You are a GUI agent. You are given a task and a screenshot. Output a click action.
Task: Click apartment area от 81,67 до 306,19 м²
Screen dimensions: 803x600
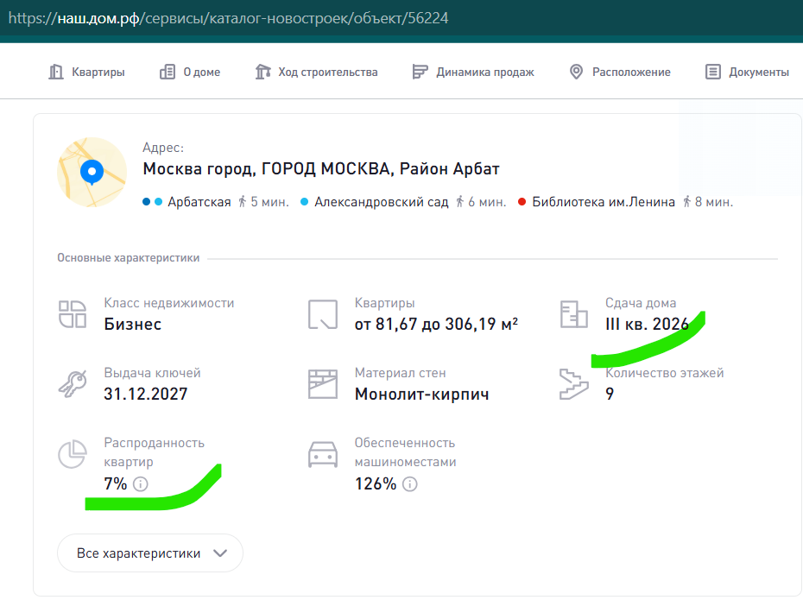point(436,324)
